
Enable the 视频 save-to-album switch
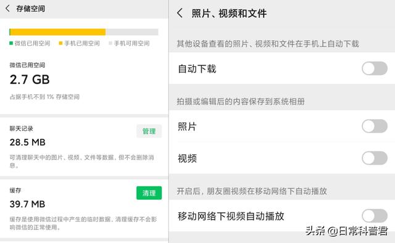coord(375,158)
